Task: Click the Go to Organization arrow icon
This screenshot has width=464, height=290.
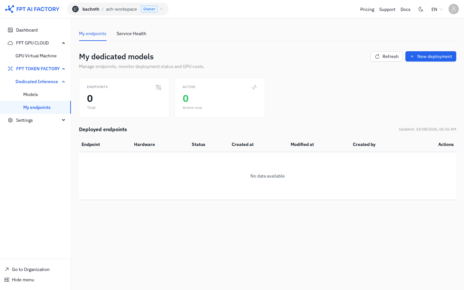Action: (7, 269)
